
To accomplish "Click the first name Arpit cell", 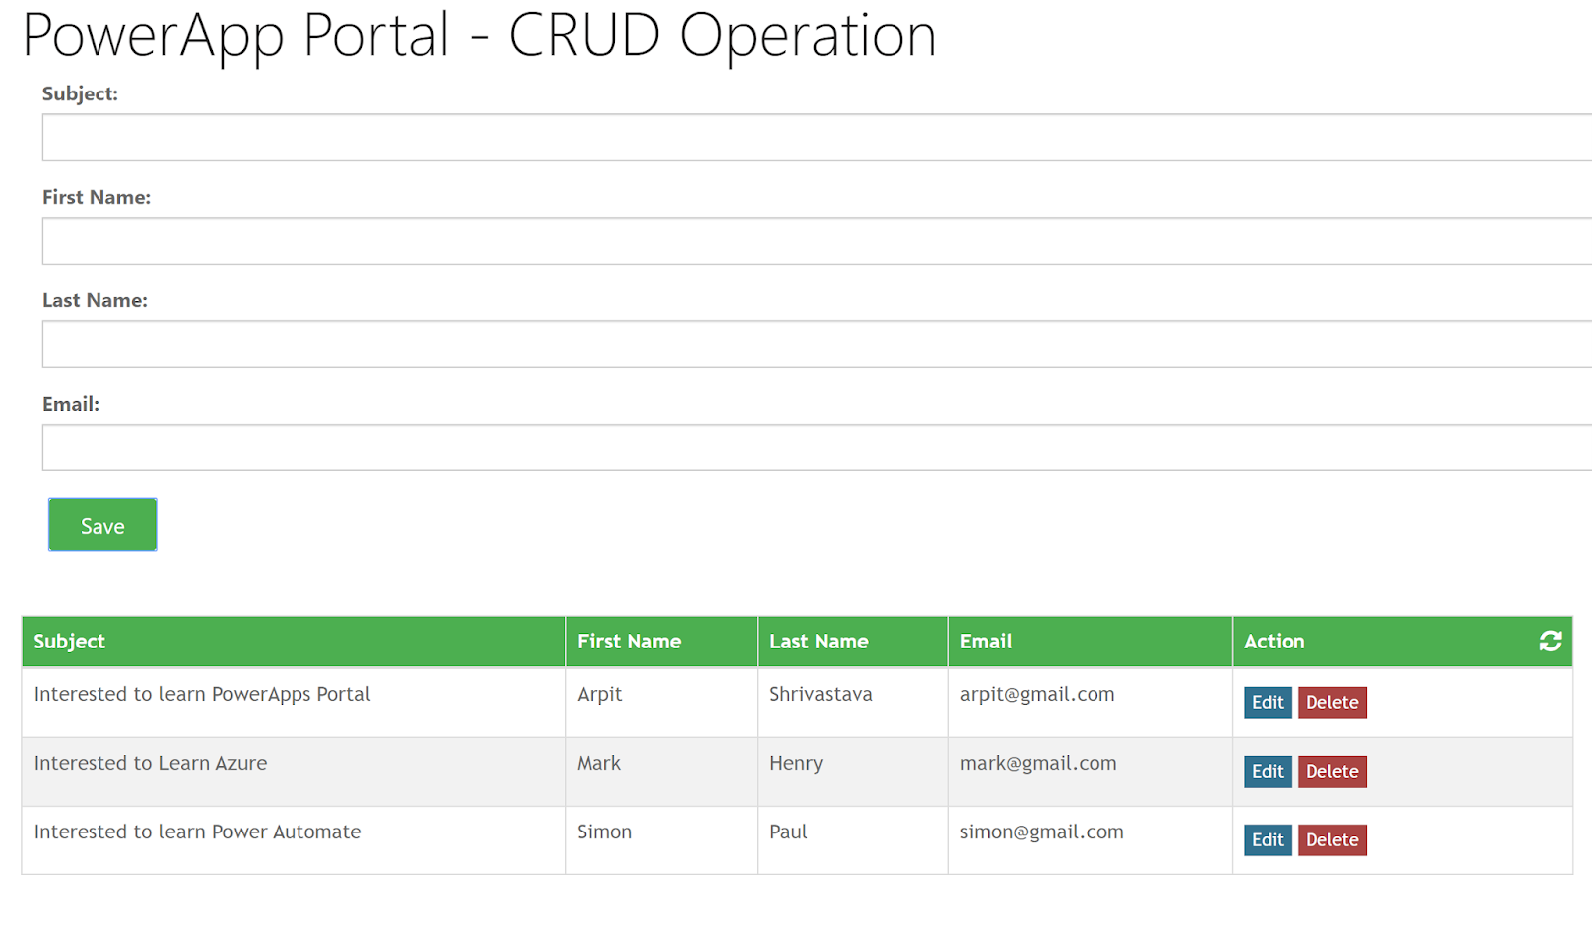I will (x=662, y=702).
